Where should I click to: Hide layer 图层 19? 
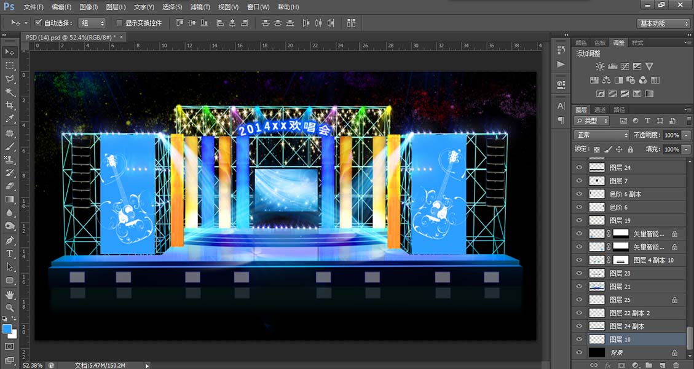(x=579, y=220)
